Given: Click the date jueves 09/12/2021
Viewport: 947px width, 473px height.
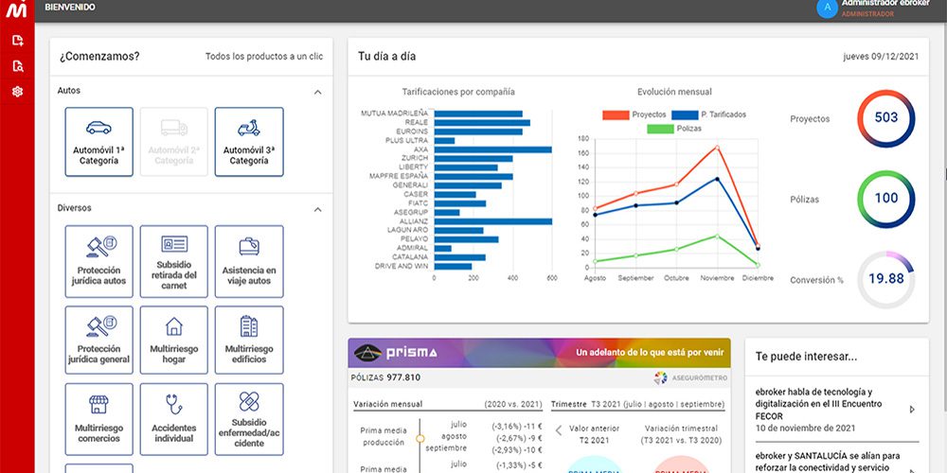Looking at the screenshot, I should click(x=881, y=56).
